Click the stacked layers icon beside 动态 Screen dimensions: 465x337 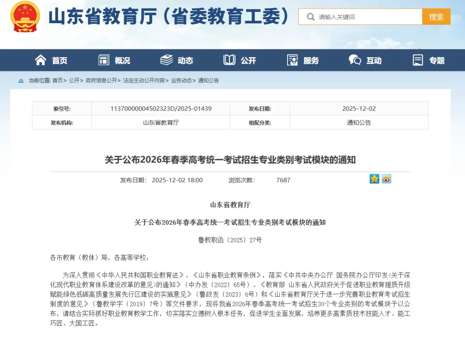click(x=167, y=60)
